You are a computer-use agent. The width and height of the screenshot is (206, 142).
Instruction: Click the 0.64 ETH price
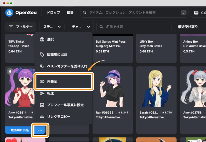click(15, 51)
